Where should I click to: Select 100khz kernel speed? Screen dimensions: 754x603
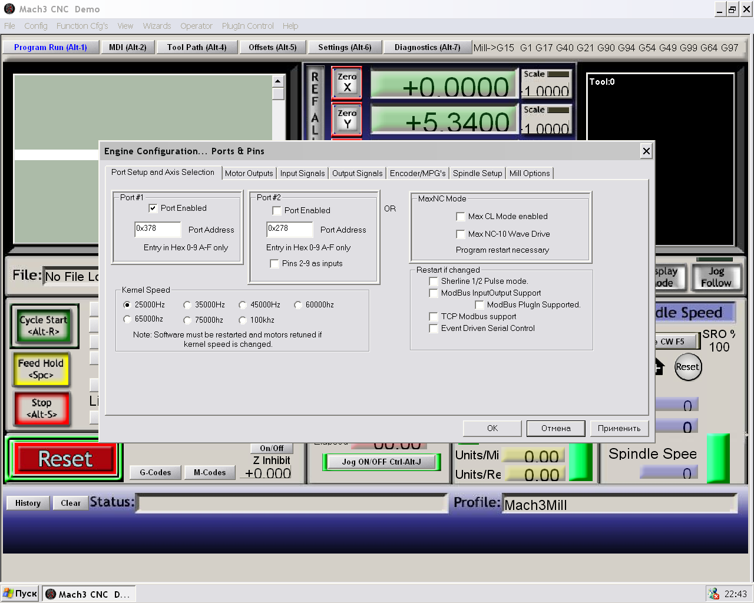click(243, 320)
